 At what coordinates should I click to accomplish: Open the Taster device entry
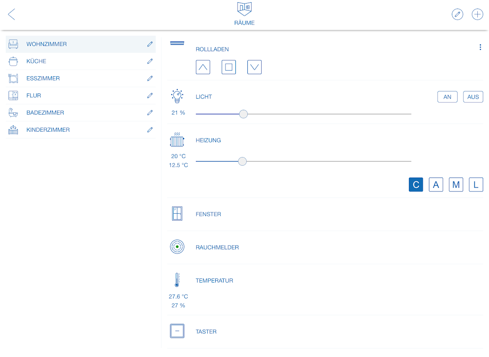[325, 332]
